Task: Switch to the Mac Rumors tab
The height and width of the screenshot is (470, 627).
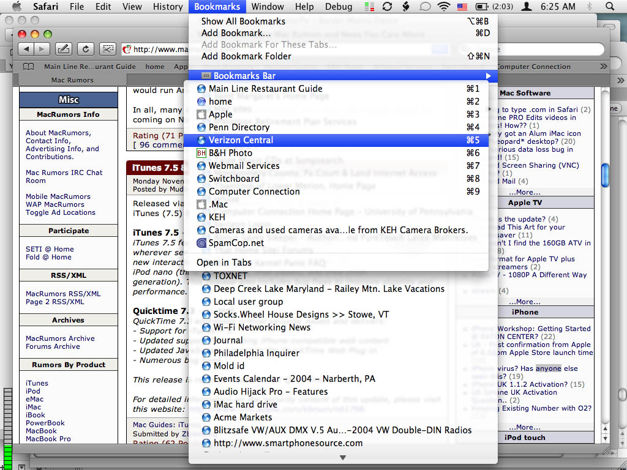Action: pos(72,80)
